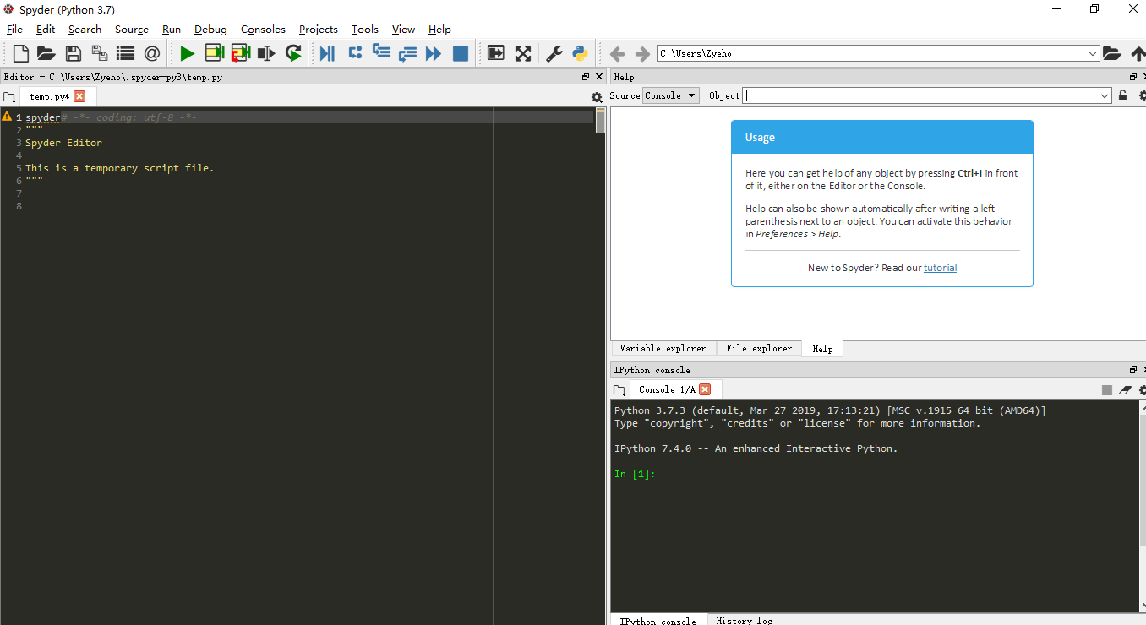Undock the IPython console pane
The width and height of the screenshot is (1146, 625).
(1133, 370)
